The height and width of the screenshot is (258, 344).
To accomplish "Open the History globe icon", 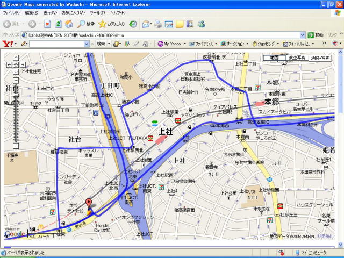I will (133, 24).
